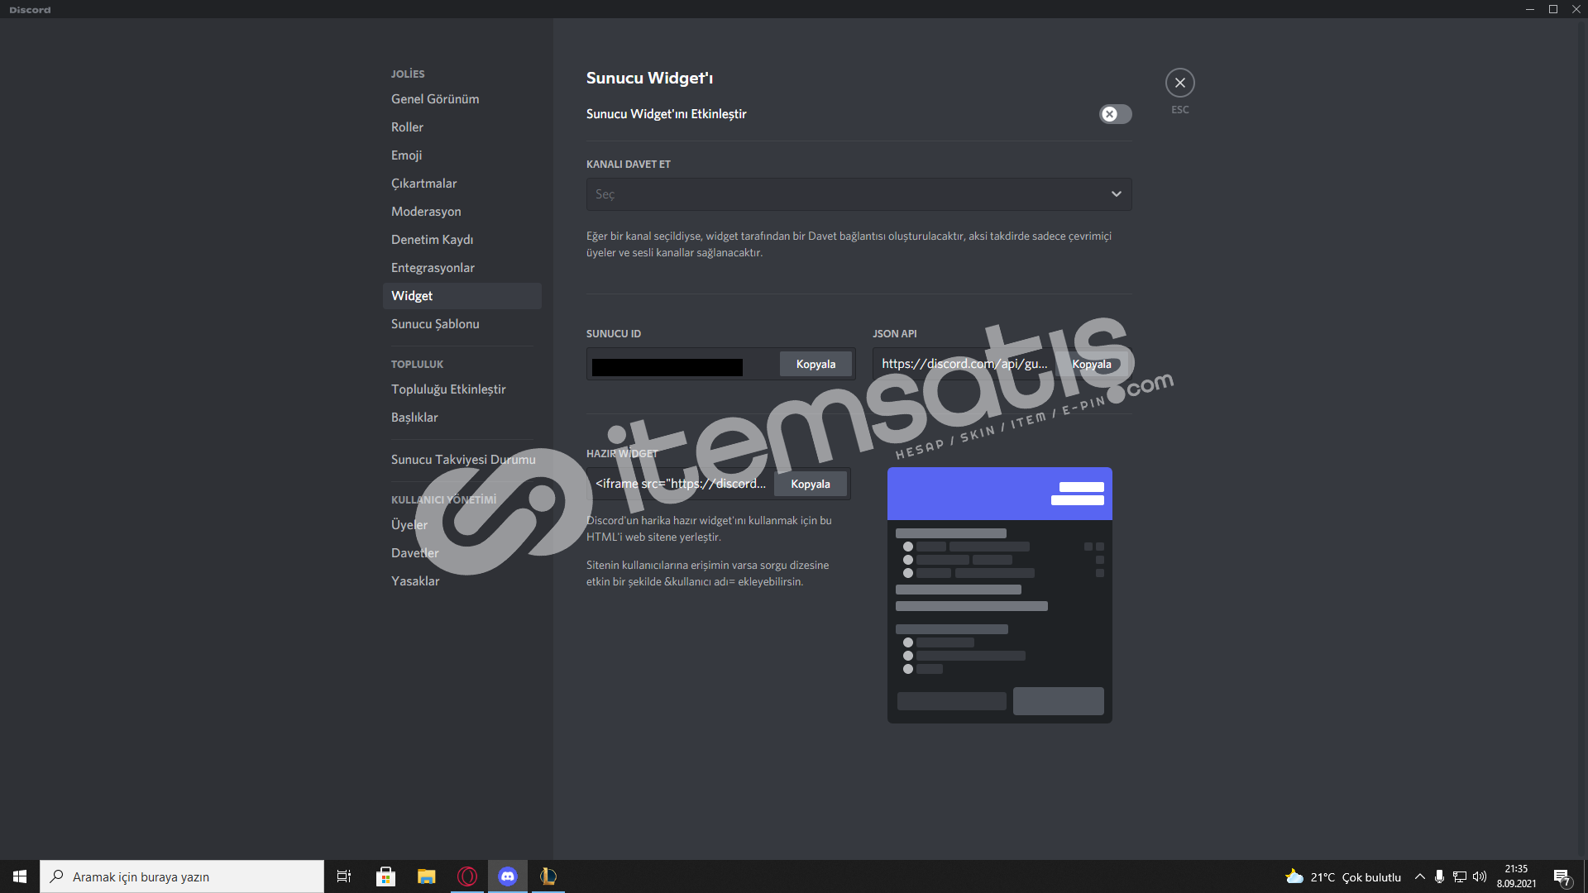The height and width of the screenshot is (893, 1588).
Task: Go to Emoji settings
Action: coord(462,155)
